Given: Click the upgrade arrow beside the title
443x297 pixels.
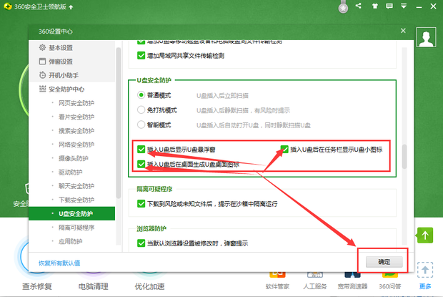Looking at the screenshot, I should click(x=71, y=7).
